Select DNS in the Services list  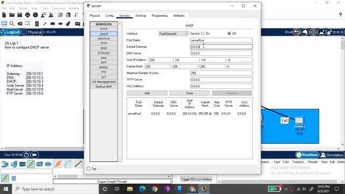coord(103,48)
